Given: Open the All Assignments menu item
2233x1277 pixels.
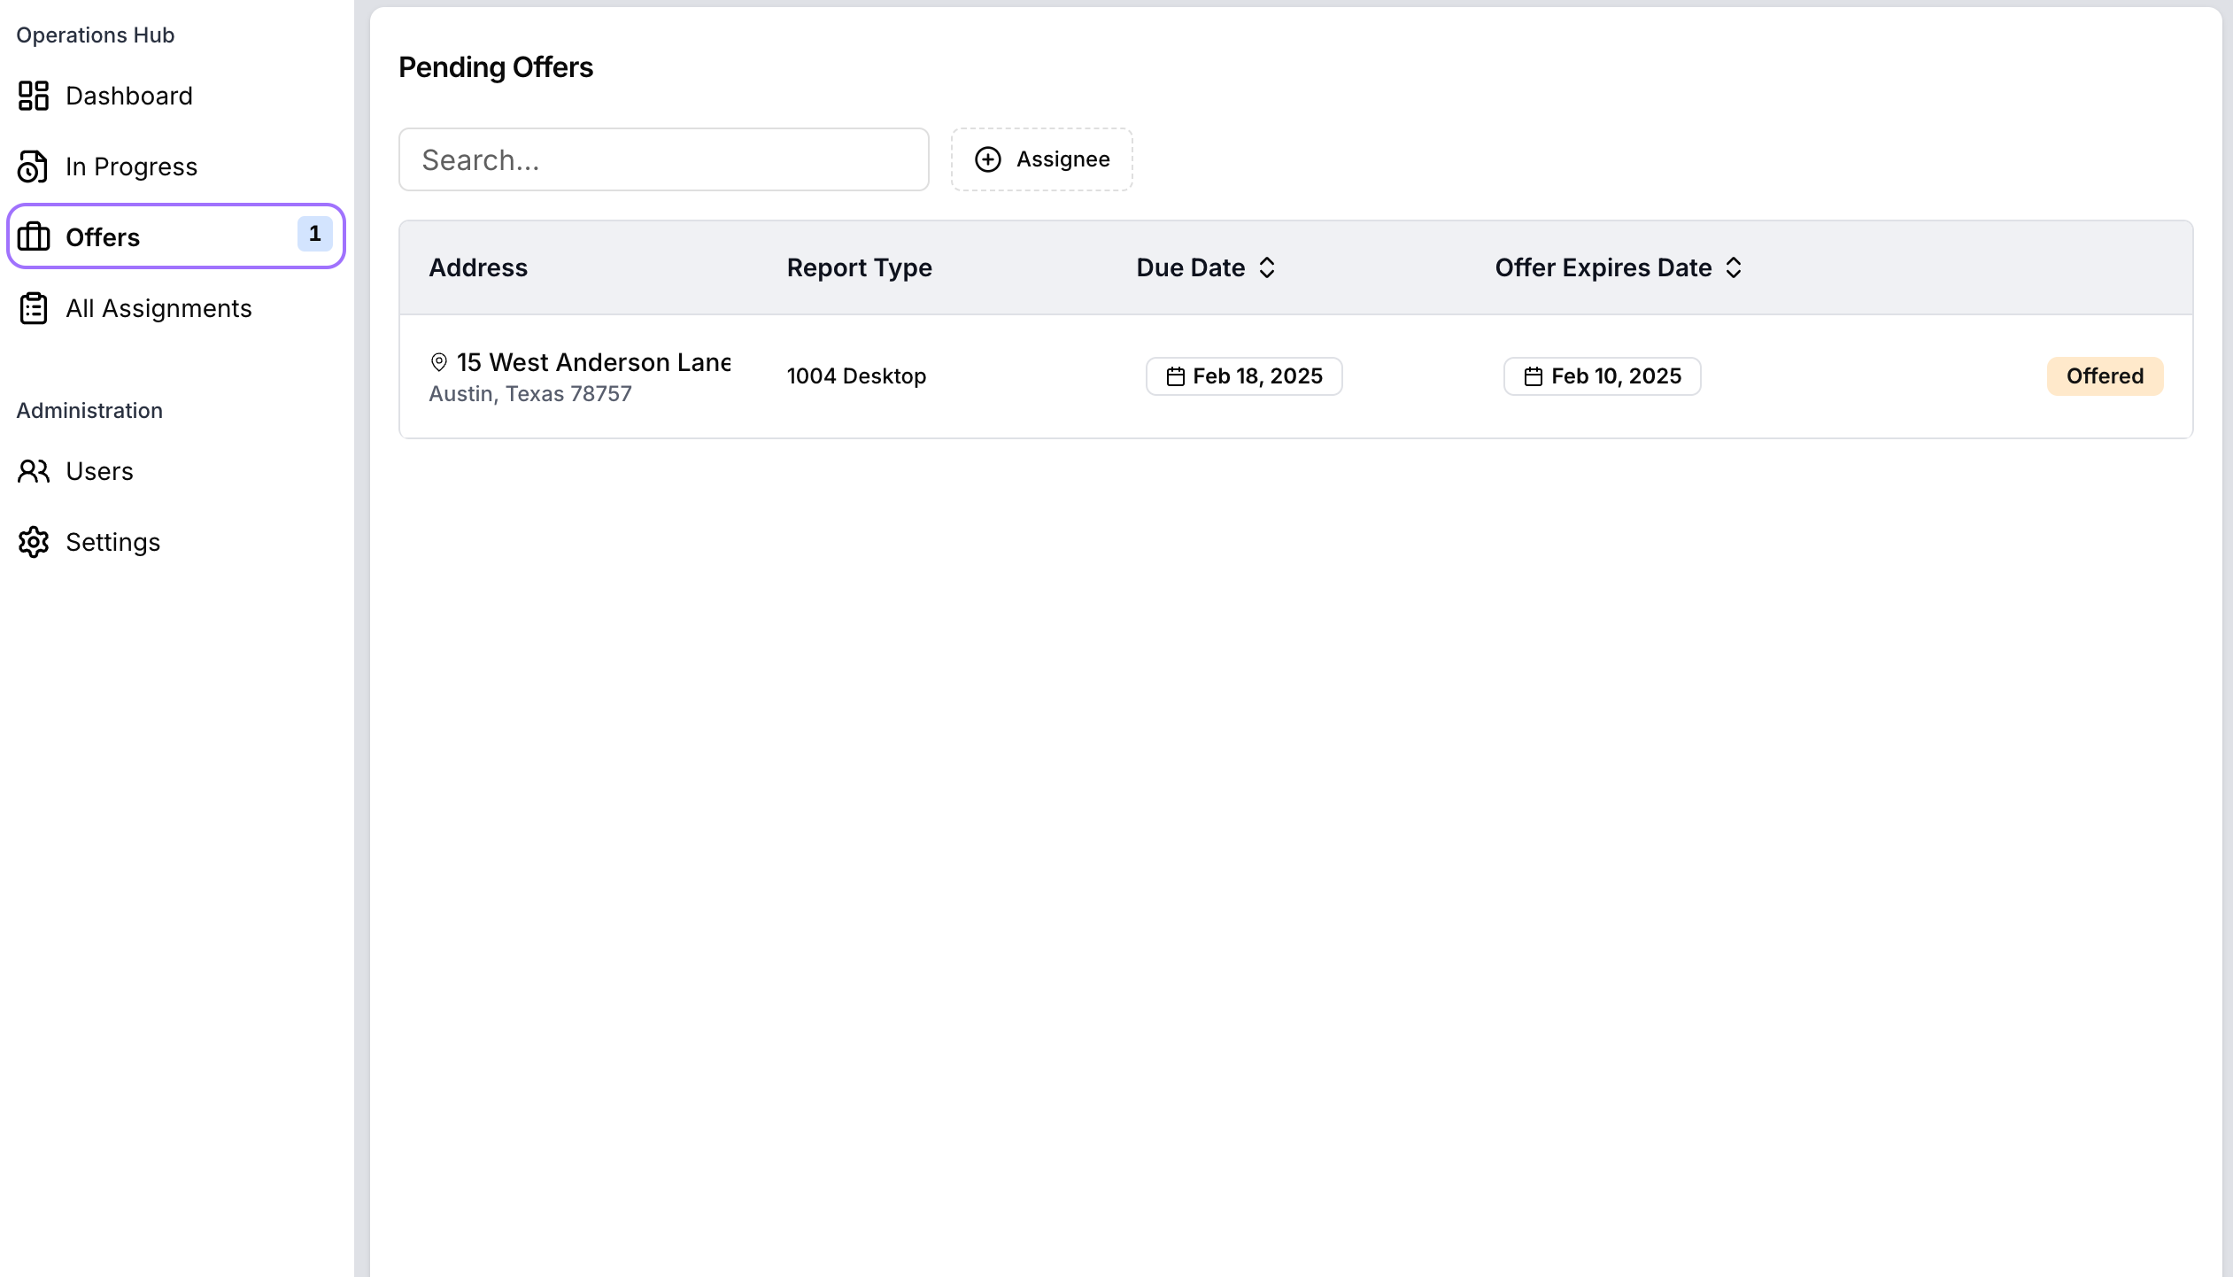Looking at the screenshot, I should [159, 308].
